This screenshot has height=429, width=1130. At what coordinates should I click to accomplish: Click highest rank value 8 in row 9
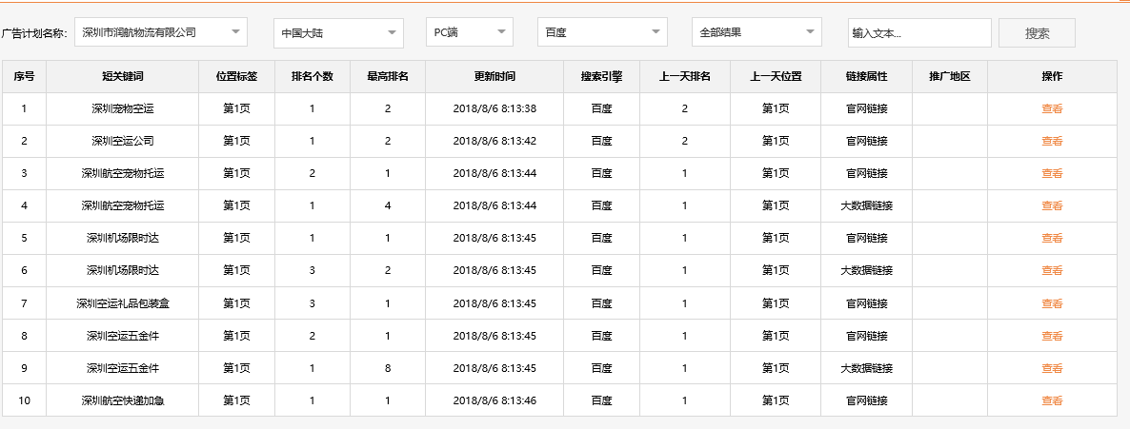(388, 368)
